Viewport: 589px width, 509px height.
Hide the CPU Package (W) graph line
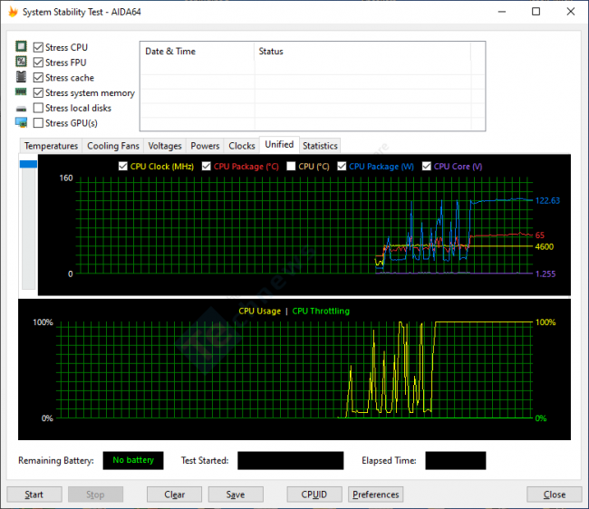pyautogui.click(x=342, y=166)
